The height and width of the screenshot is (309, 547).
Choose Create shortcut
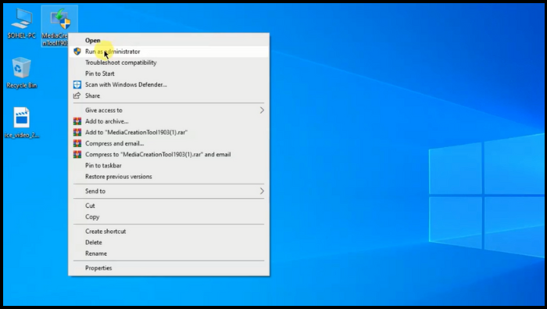point(169,231)
